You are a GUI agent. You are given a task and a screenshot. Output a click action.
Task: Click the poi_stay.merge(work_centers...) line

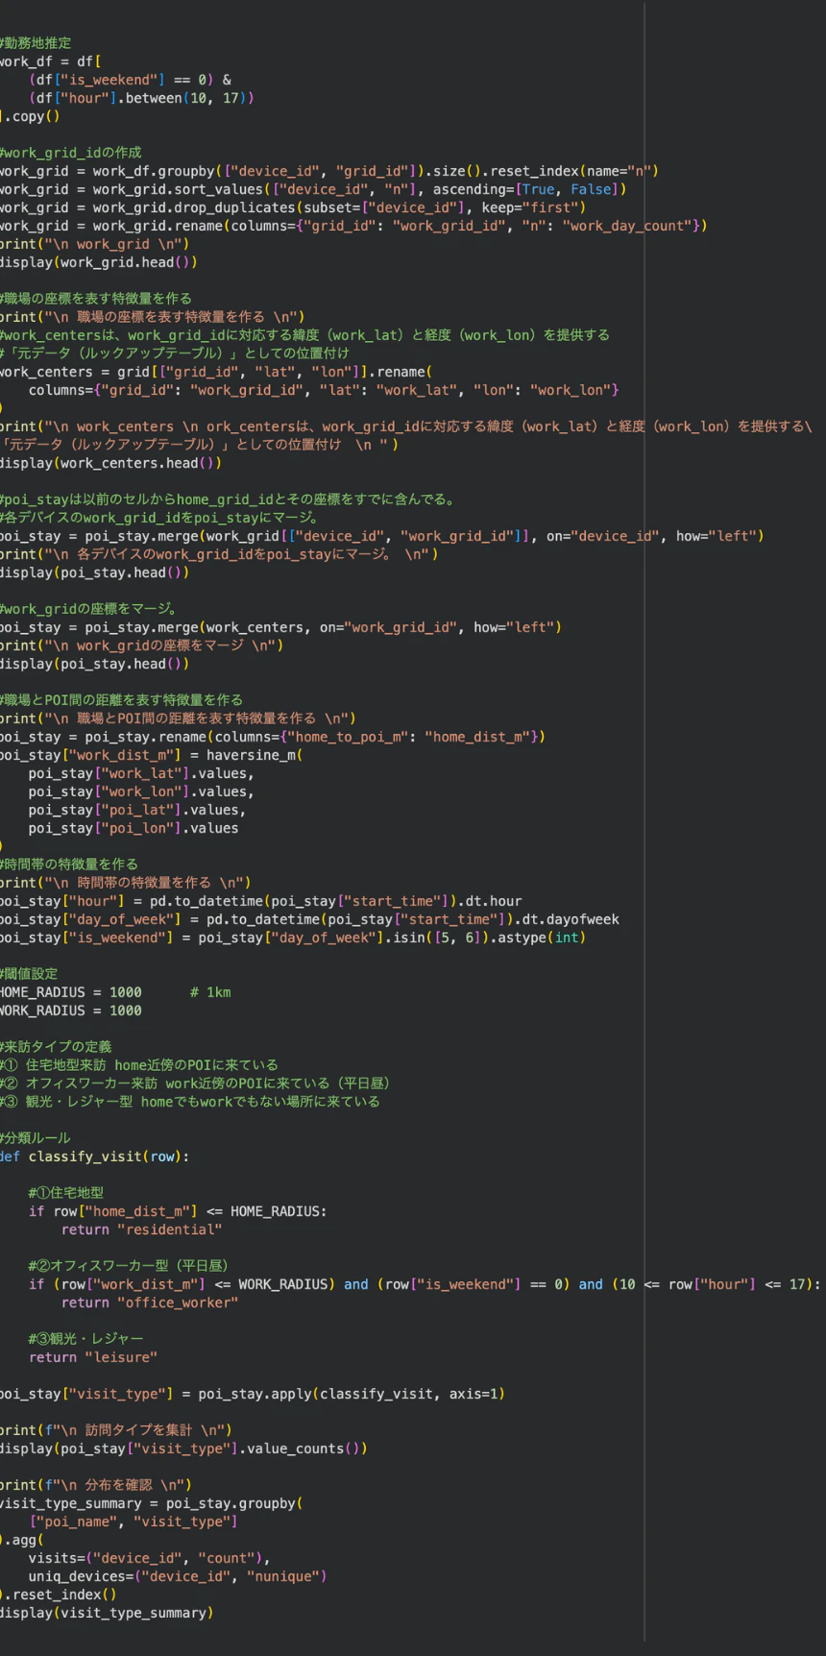click(x=280, y=627)
